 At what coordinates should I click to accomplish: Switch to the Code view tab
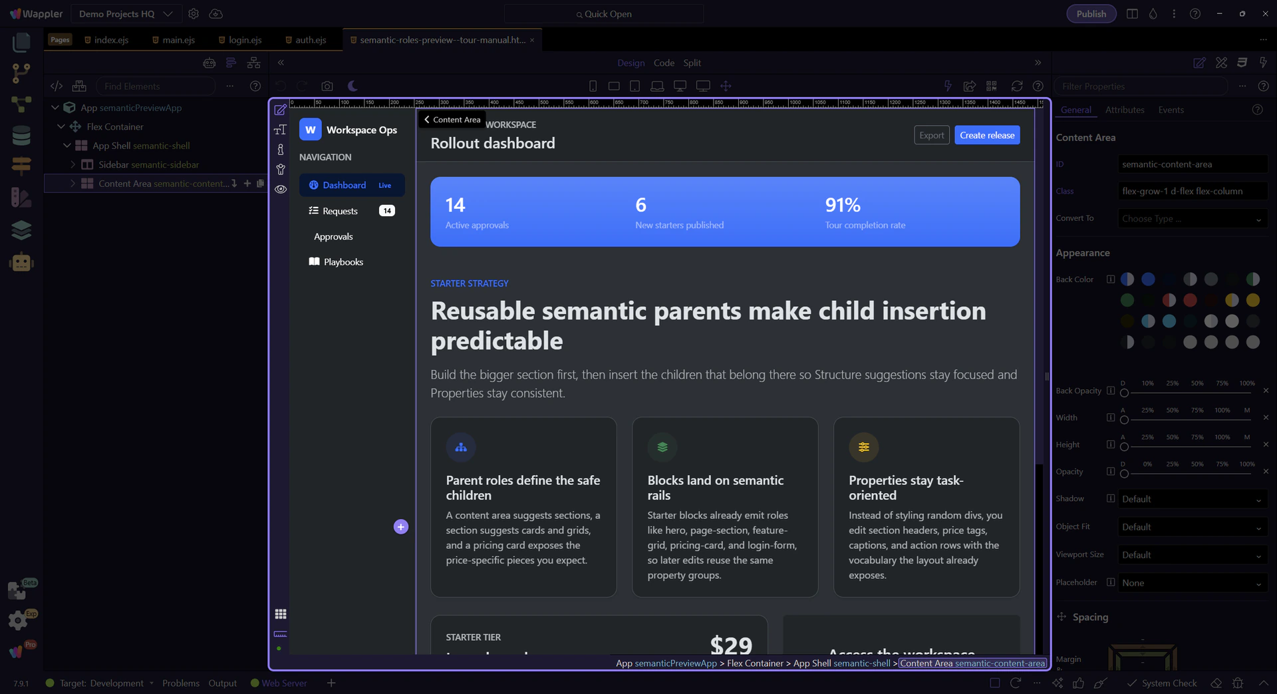point(663,63)
